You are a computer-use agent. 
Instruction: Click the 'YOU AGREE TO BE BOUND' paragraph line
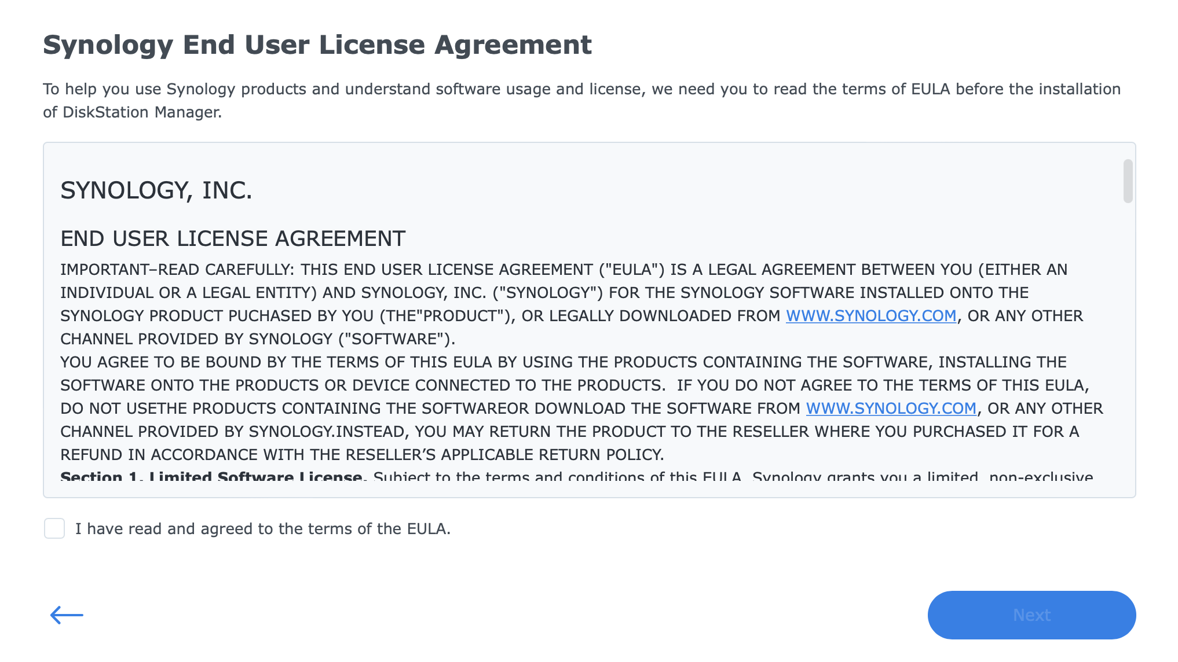click(x=563, y=362)
